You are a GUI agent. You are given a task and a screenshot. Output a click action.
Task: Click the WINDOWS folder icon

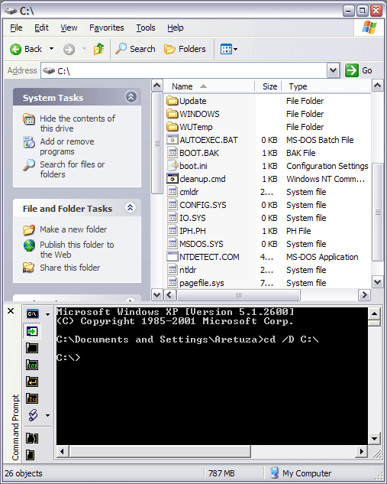(173, 114)
